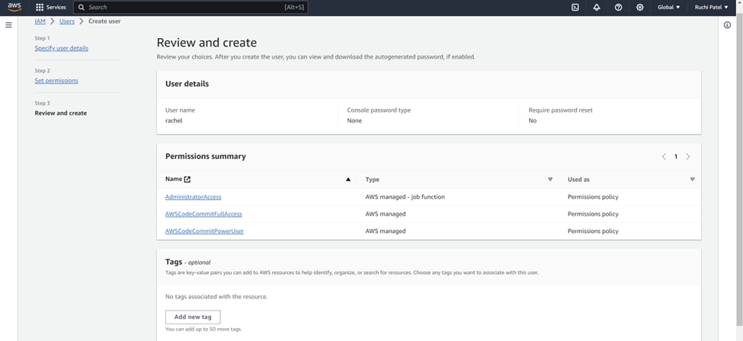The width and height of the screenshot is (743, 341).
Task: Click the Create user breadcrumb text
Action: (x=104, y=21)
